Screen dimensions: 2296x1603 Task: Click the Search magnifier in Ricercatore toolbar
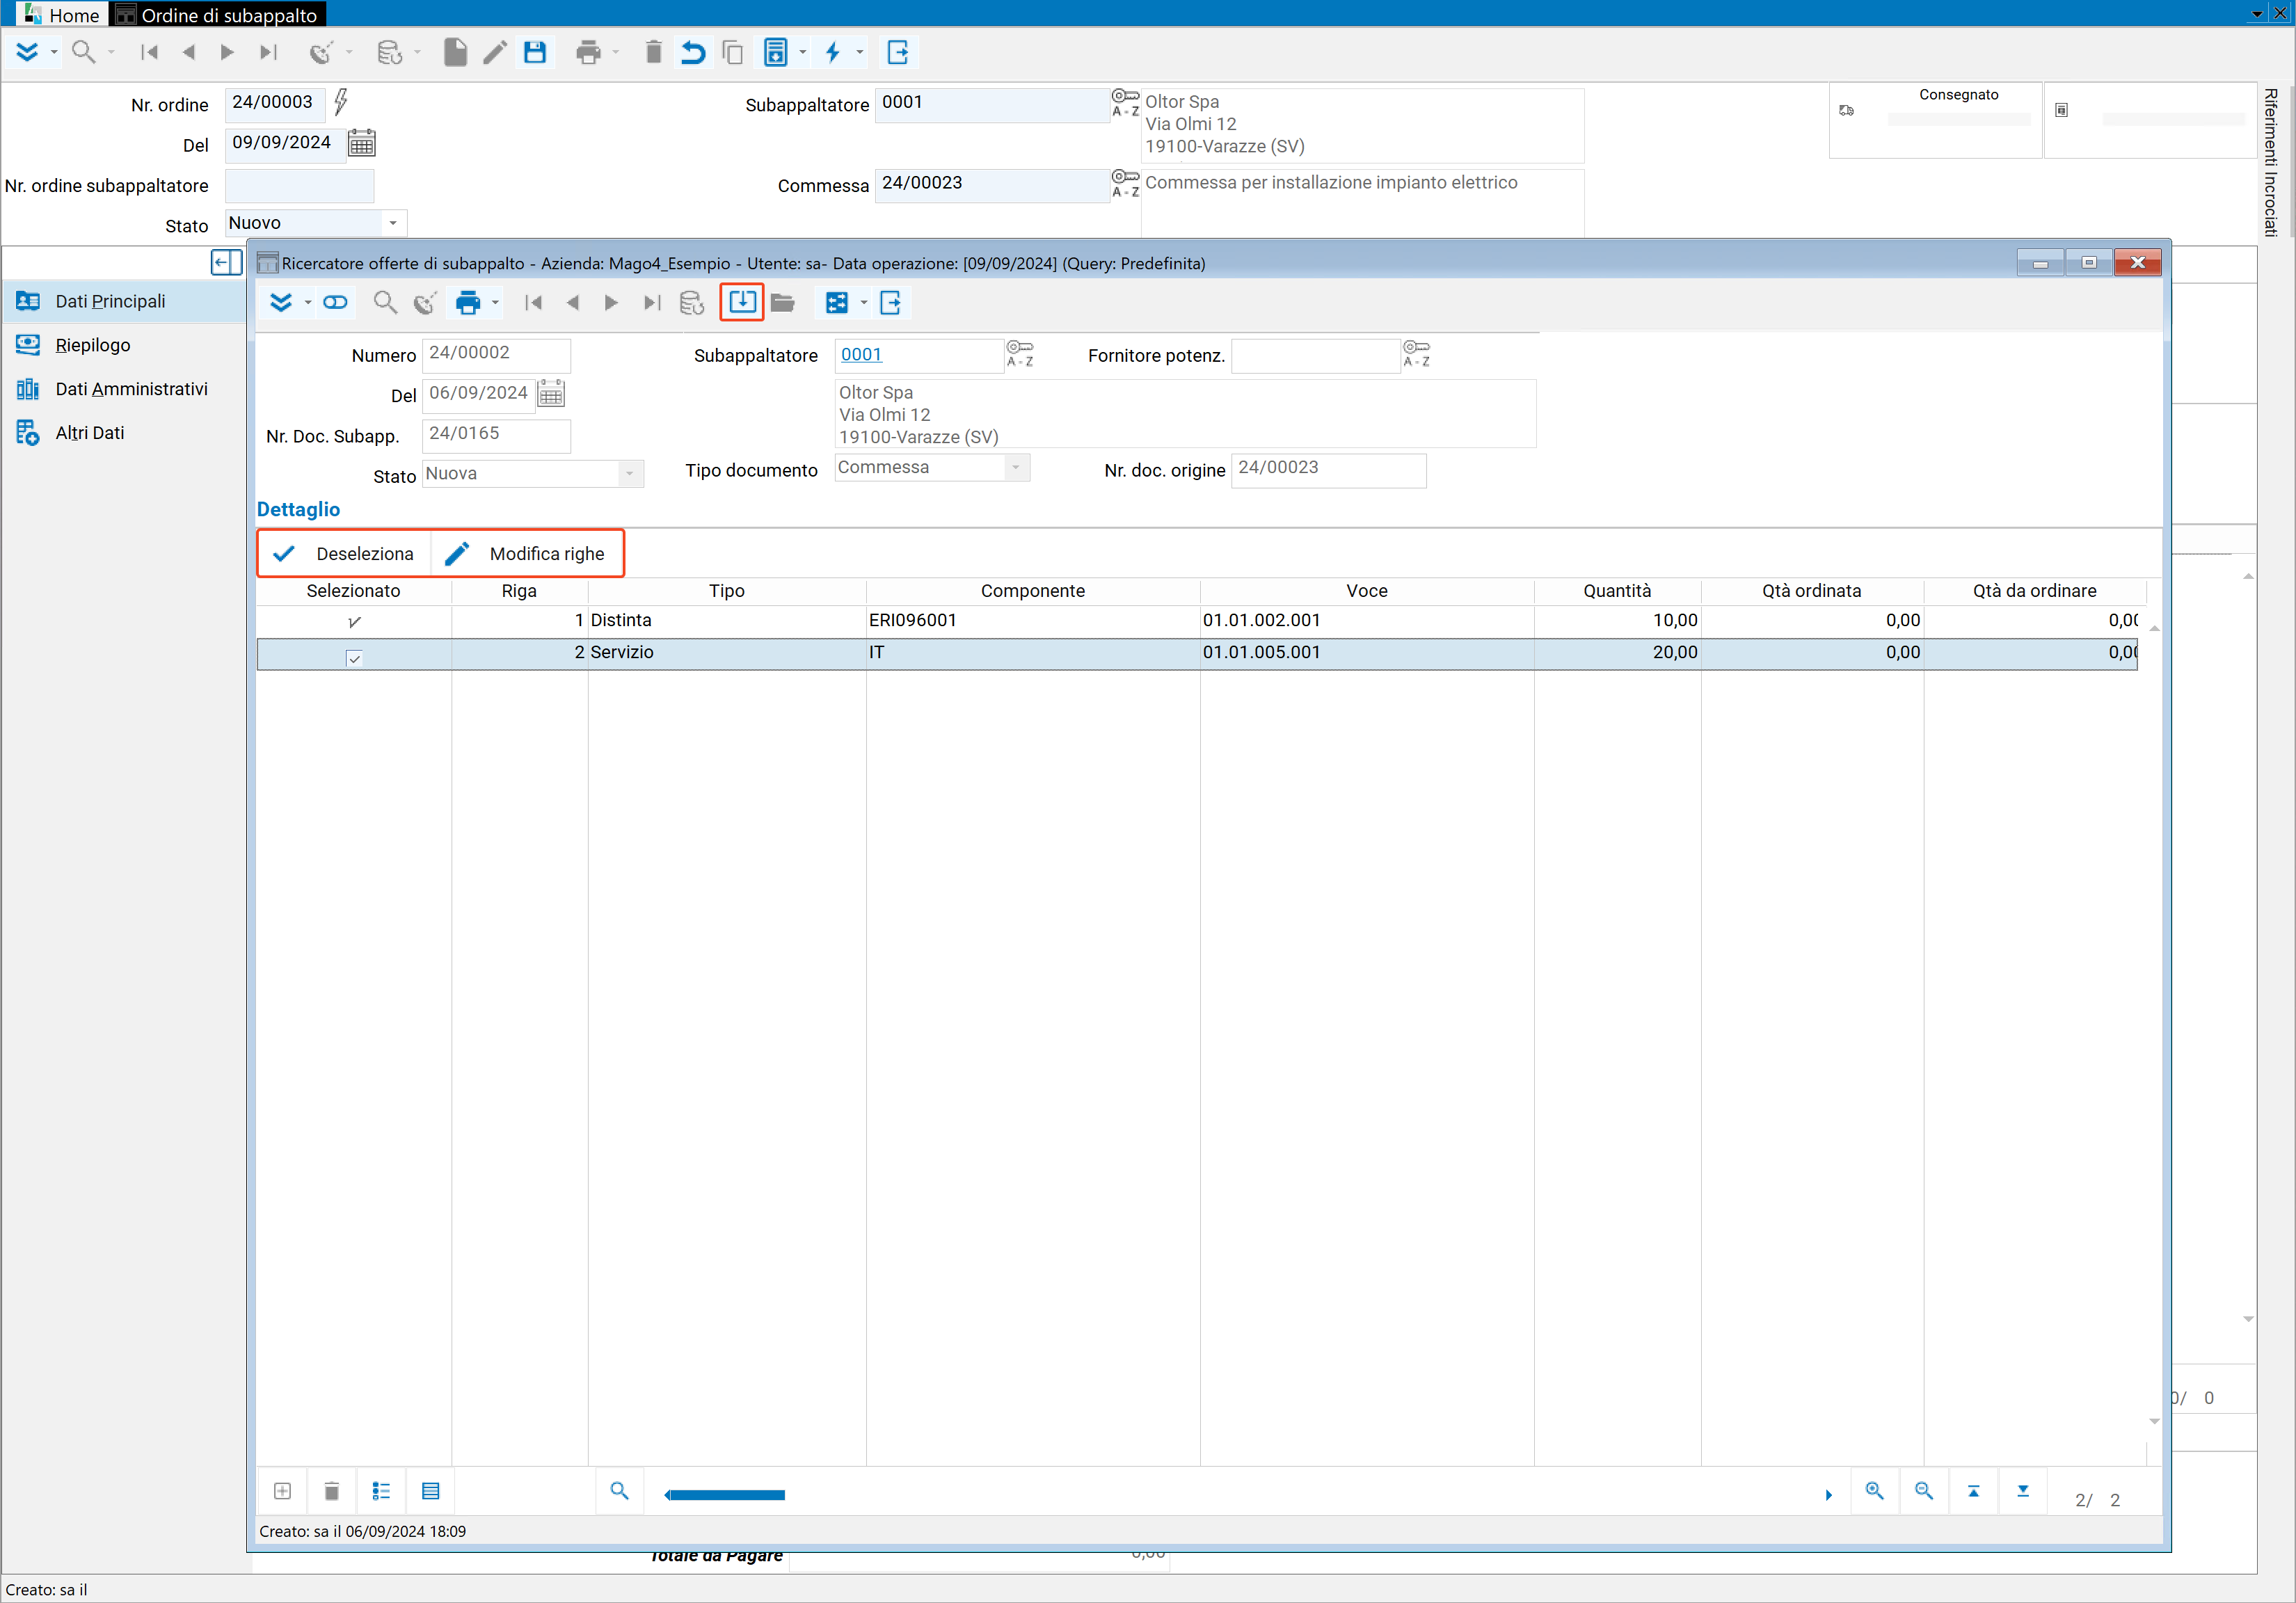point(385,302)
